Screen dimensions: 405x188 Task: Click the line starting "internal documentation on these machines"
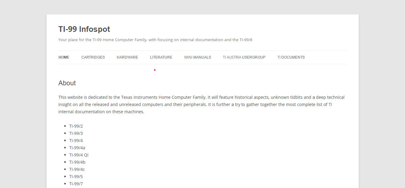tap(101, 112)
